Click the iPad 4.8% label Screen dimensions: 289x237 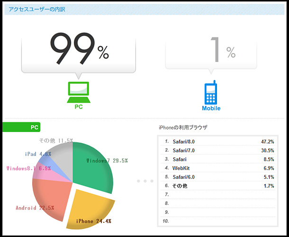point(38,154)
